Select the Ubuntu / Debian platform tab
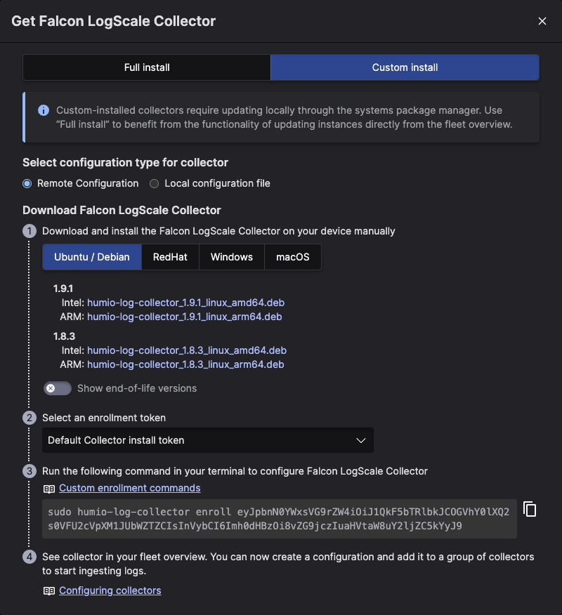This screenshot has width=562, height=615. point(91,257)
